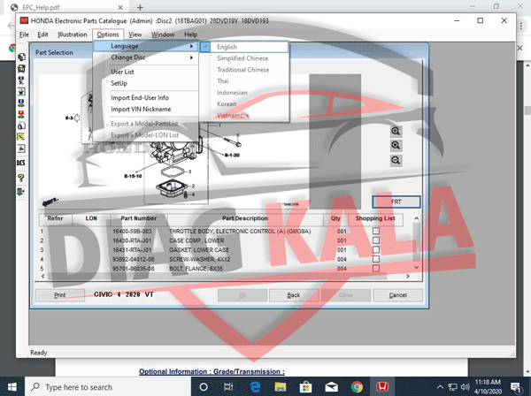
Task: Tick shopping list box for CASE COMP., LOWER
Action: (x=376, y=240)
